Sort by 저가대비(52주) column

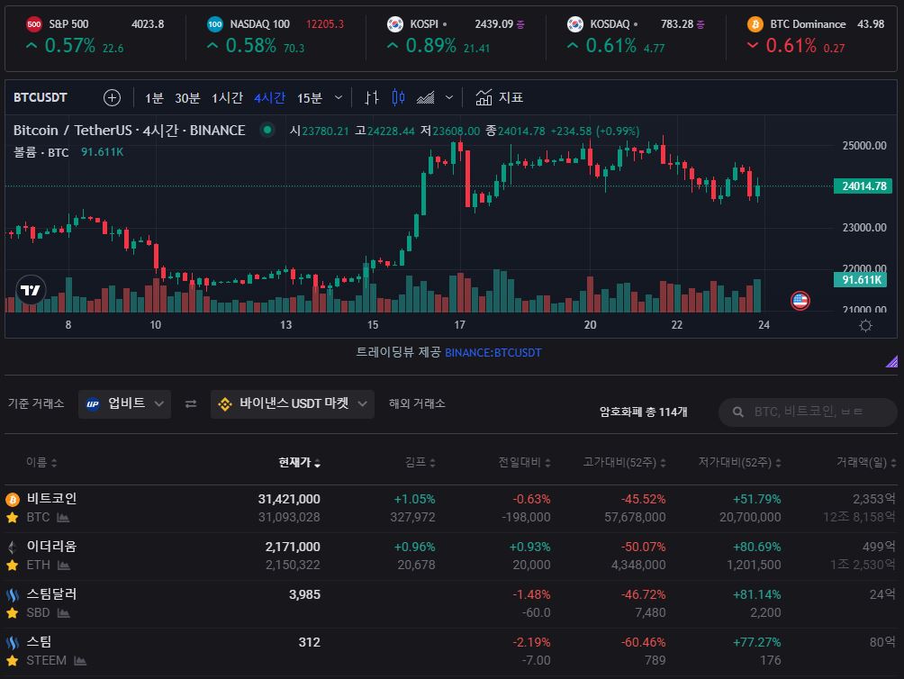740,462
